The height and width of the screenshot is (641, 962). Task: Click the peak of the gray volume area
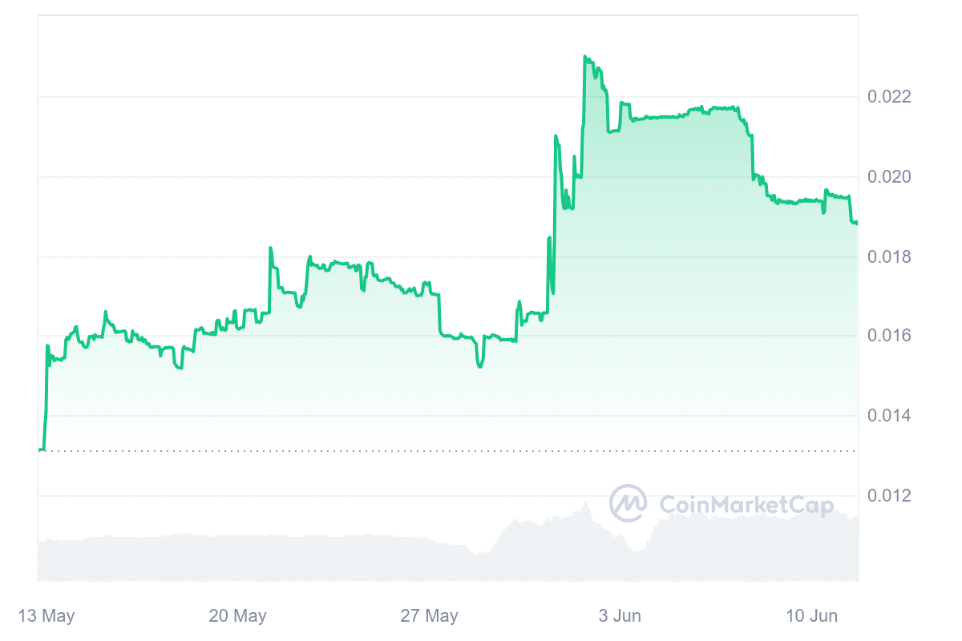point(585,504)
